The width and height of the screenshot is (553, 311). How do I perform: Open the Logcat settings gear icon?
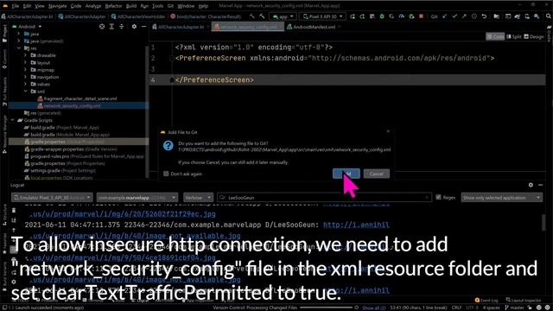[531, 185]
